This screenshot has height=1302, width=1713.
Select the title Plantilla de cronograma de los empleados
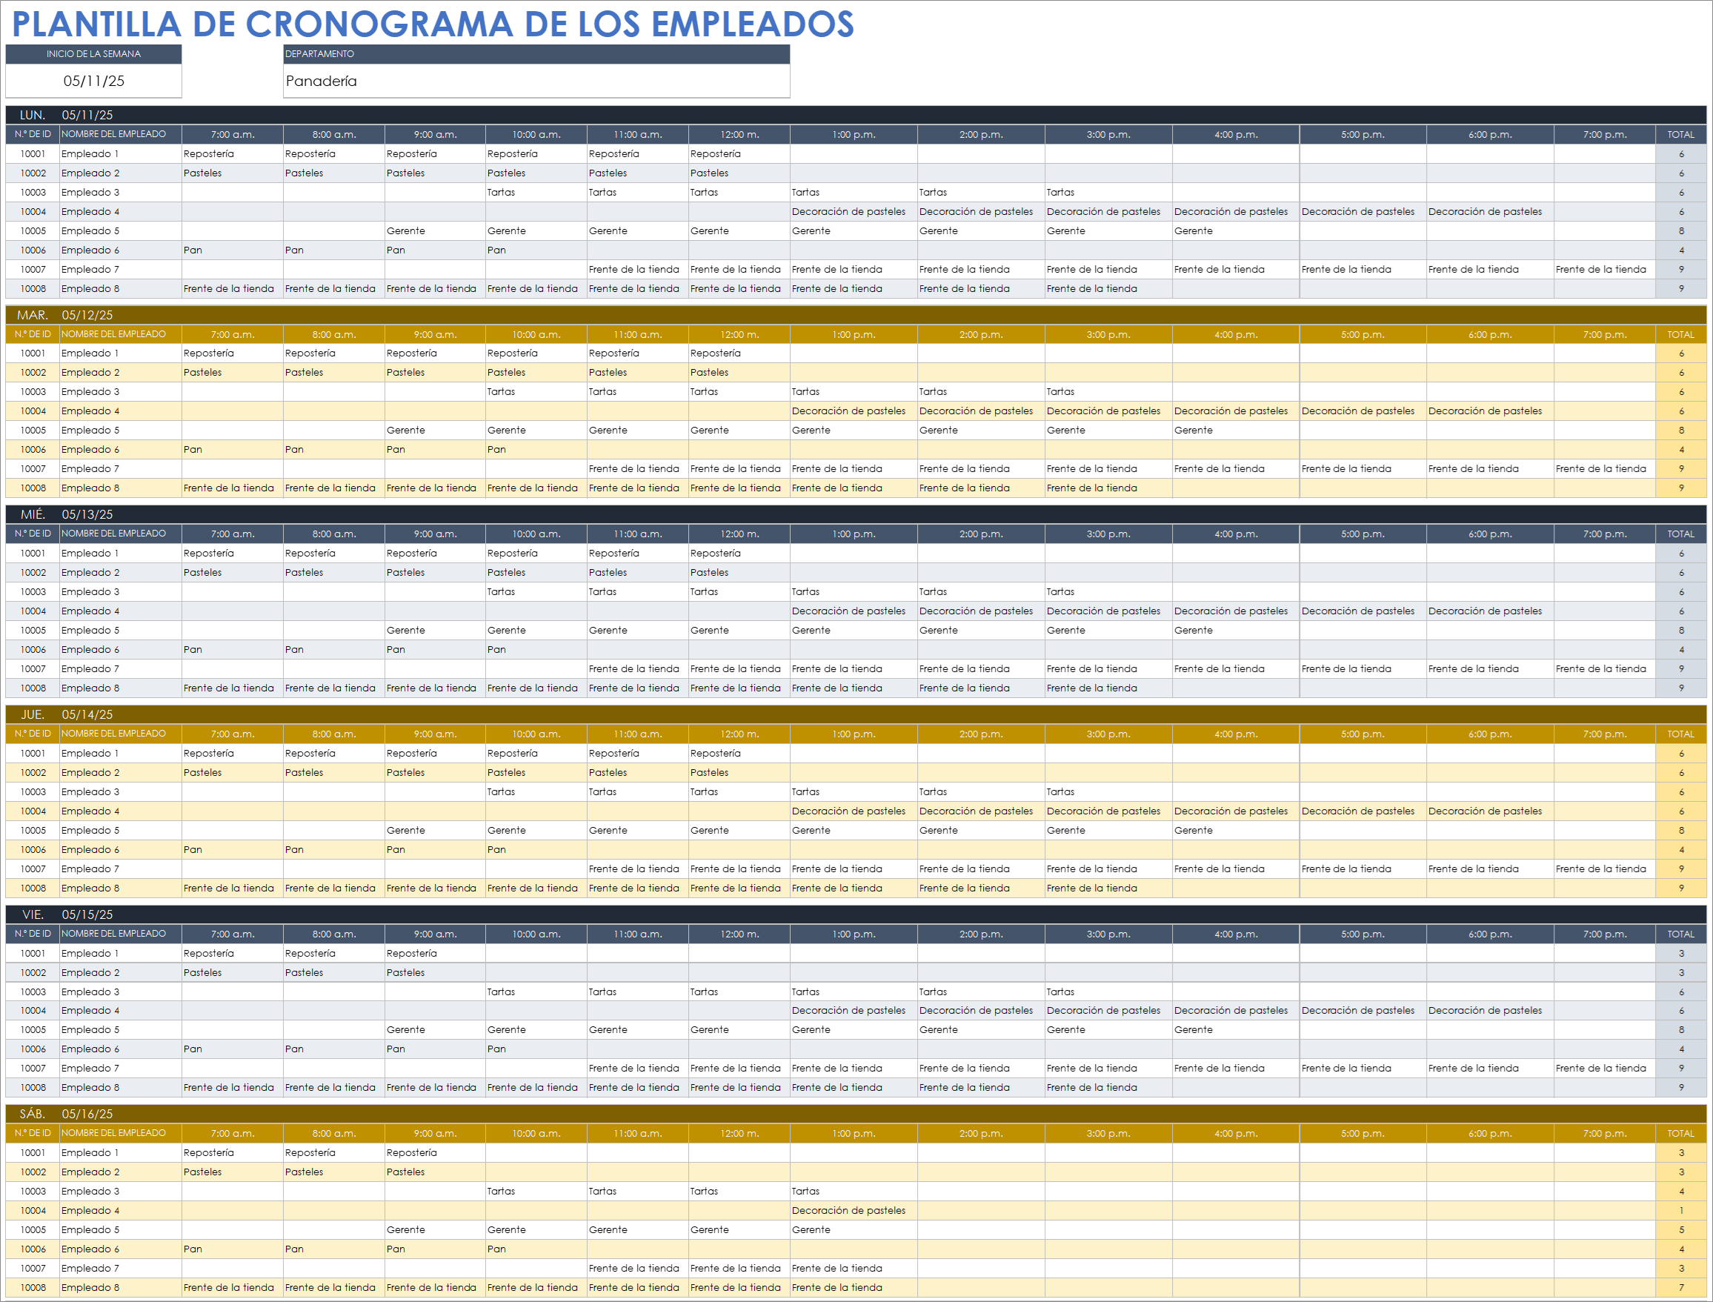[x=432, y=24]
